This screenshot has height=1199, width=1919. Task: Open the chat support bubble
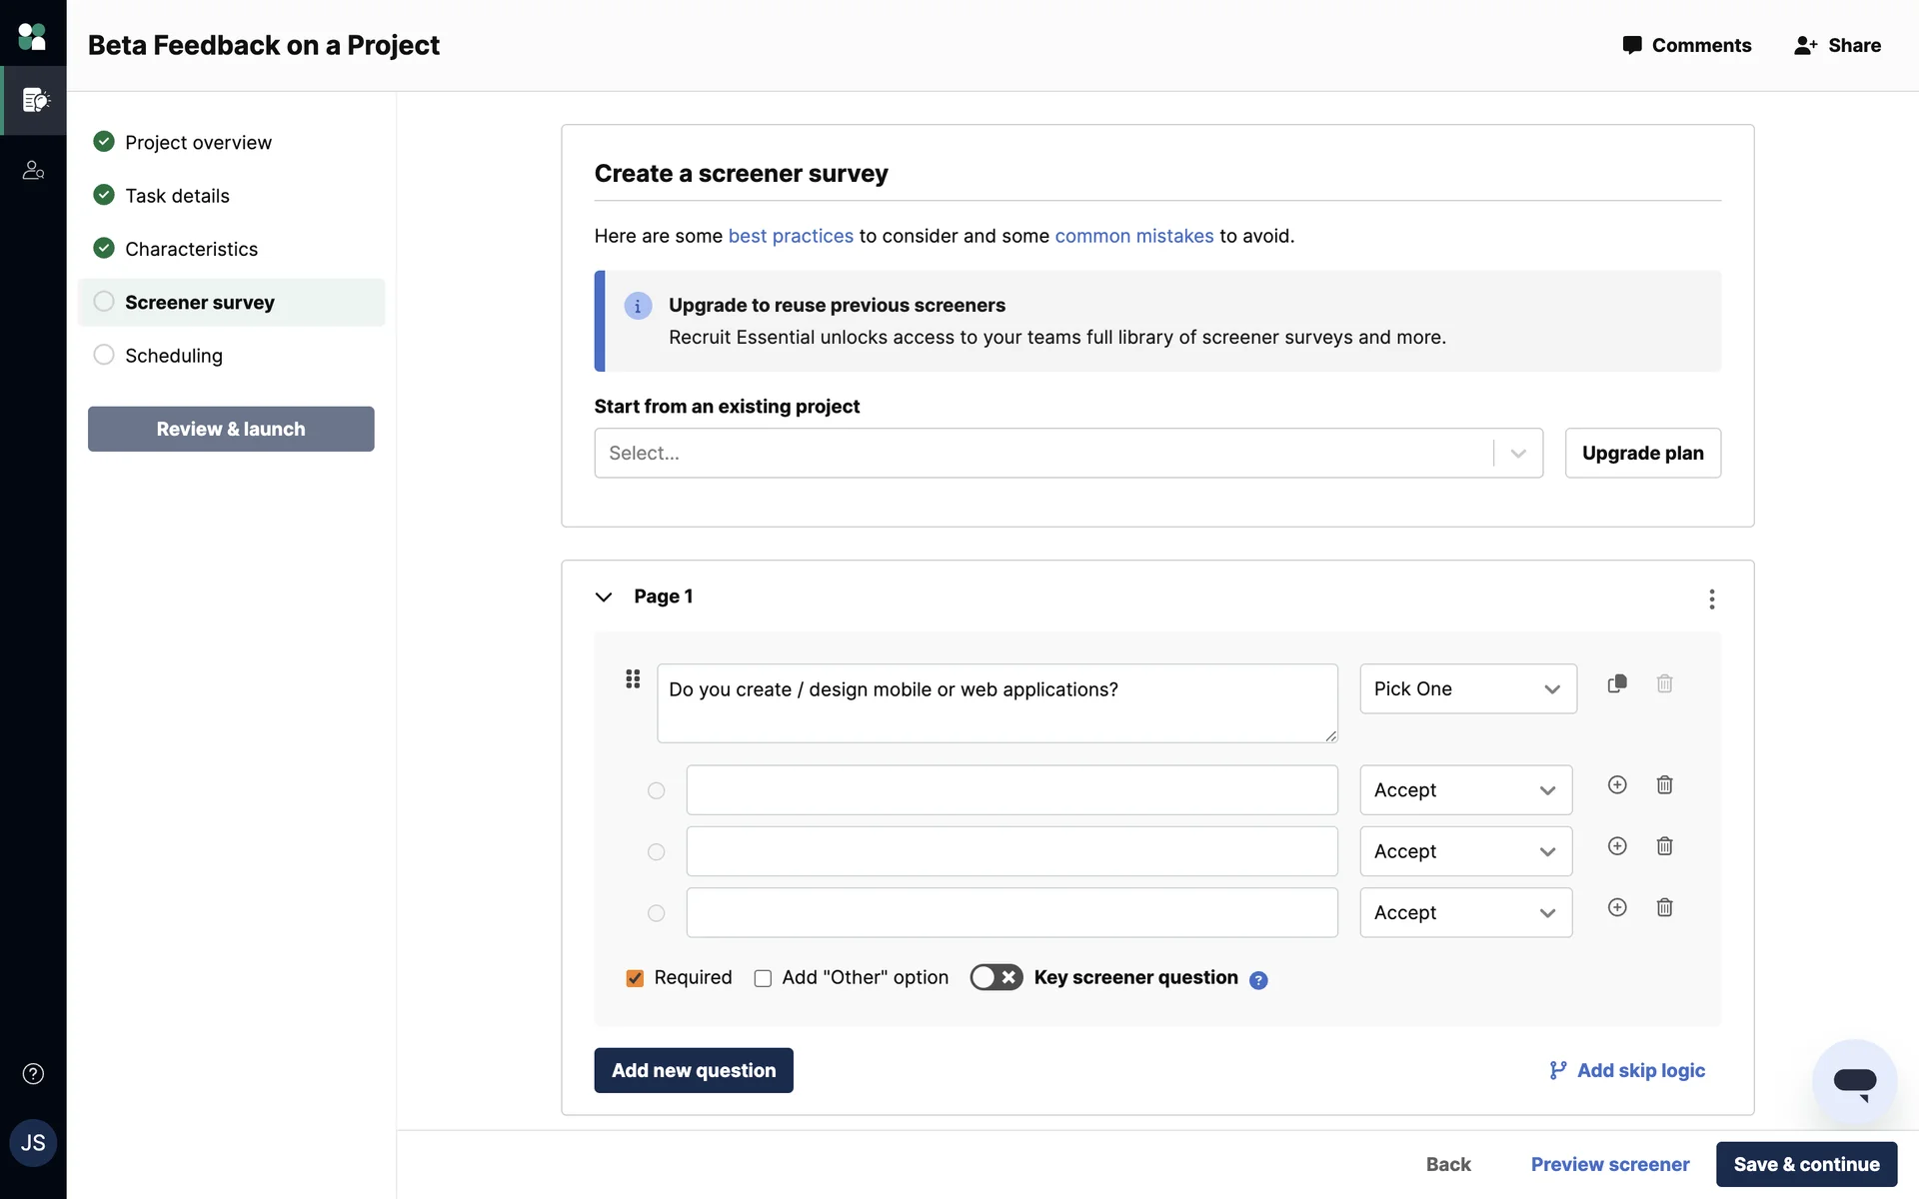pyautogui.click(x=1854, y=1081)
